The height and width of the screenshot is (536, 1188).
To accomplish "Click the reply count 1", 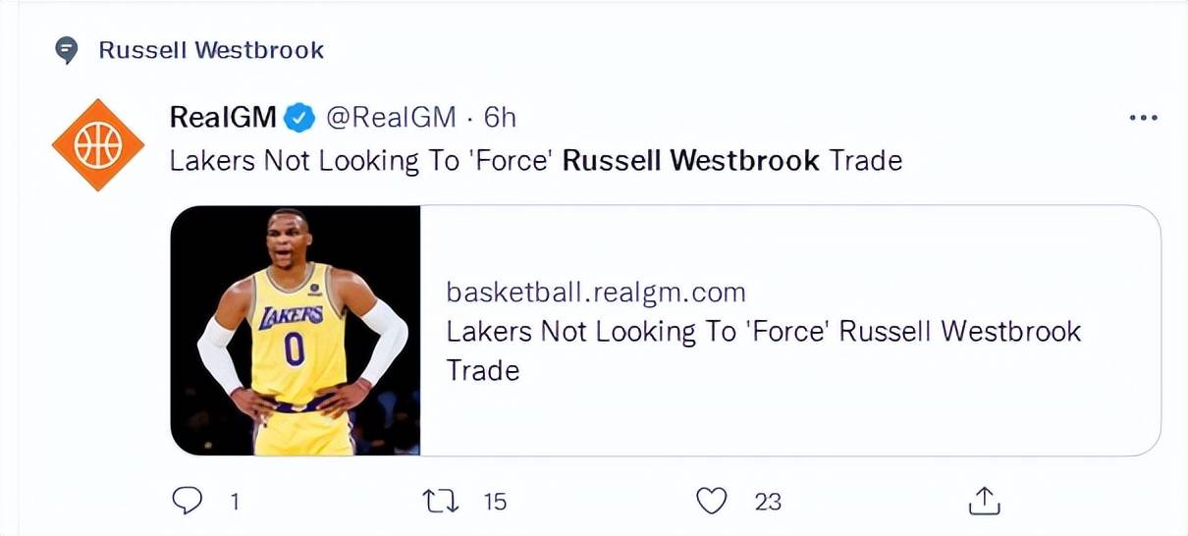I will point(235,502).
